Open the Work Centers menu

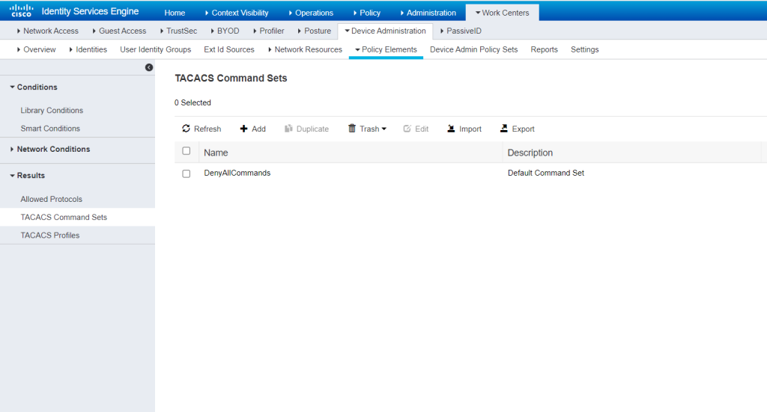[x=503, y=13]
